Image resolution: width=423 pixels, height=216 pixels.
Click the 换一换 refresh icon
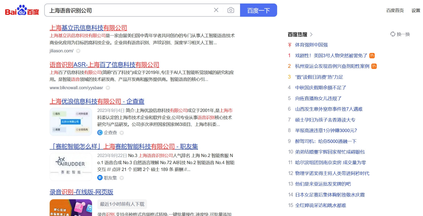(393, 34)
